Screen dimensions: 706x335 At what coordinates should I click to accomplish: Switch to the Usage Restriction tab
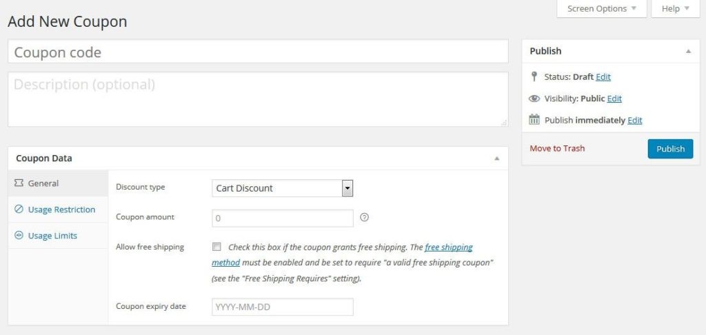tap(61, 210)
